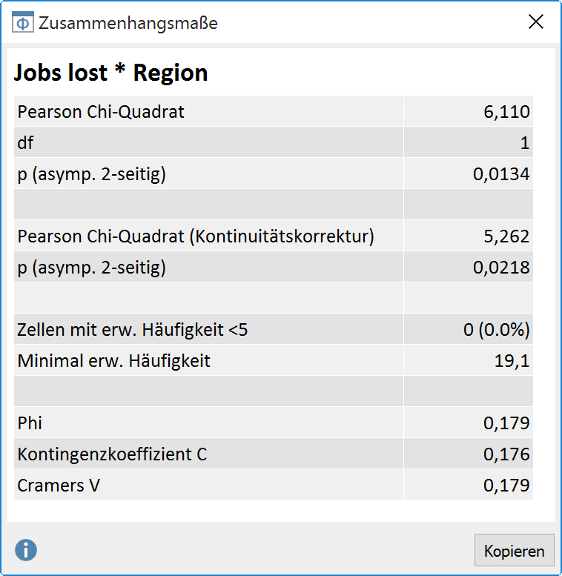Click Kontingenzkoeffizient C value 0,176
This screenshot has width=562, height=576.
[x=506, y=454]
